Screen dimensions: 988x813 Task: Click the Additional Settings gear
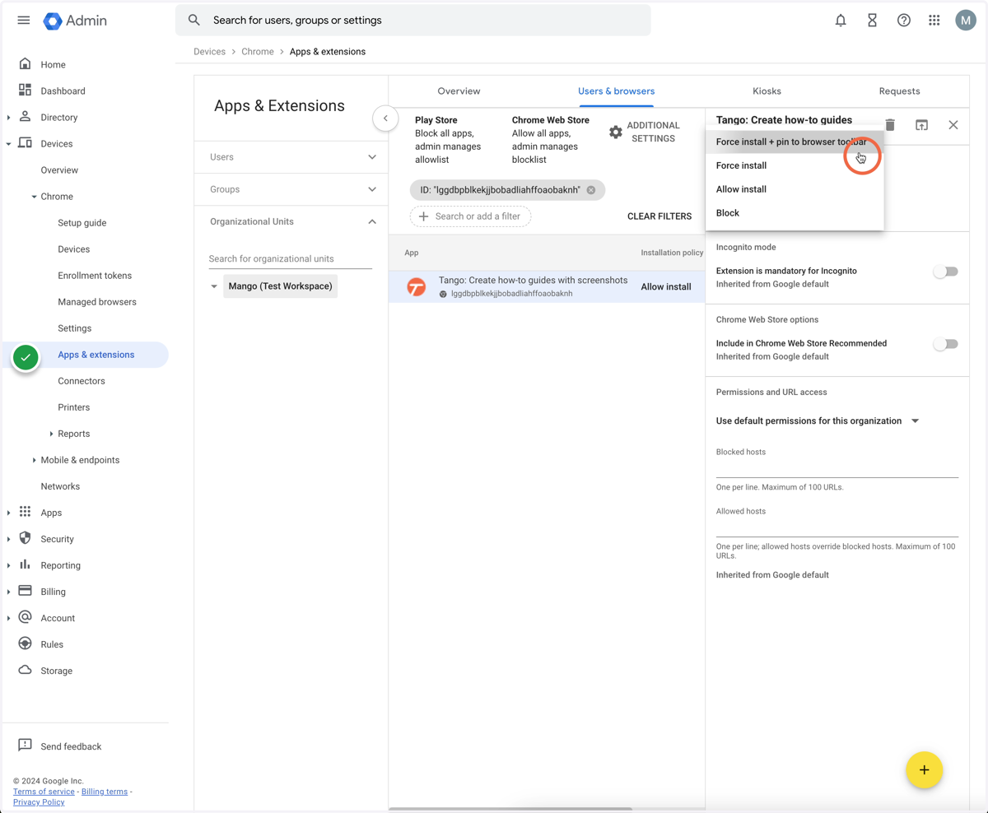(x=616, y=132)
